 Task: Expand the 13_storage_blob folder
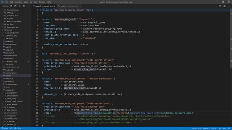coord(11,93)
